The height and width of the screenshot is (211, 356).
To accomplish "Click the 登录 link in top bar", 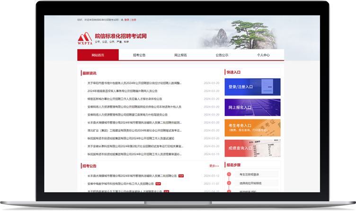I will (126, 20).
